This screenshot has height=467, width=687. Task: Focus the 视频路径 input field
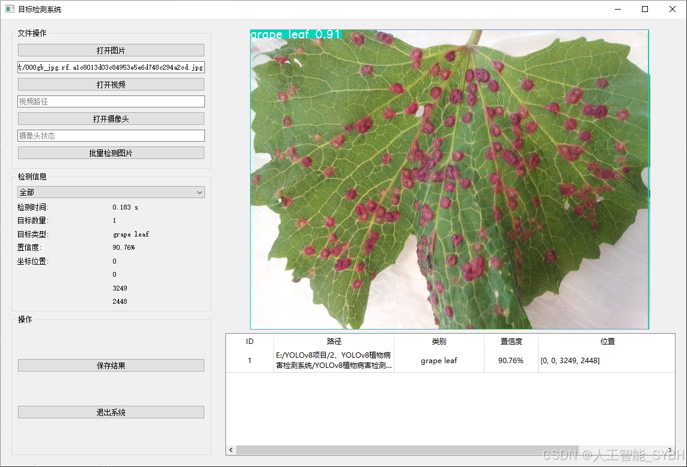[111, 101]
